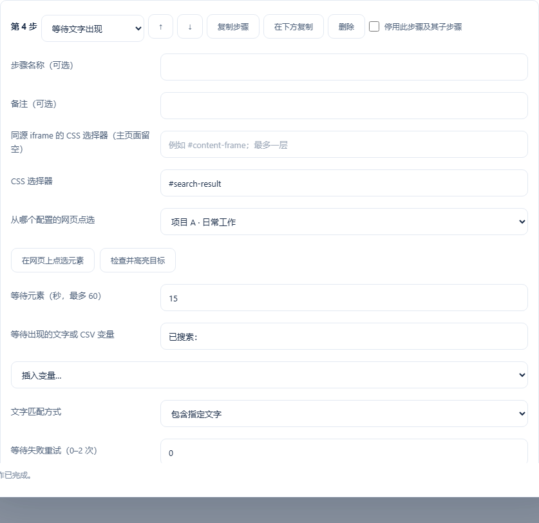The image size is (539, 523).
Task: Click the 从哪个配置的网页点选 label
Action: (53, 220)
